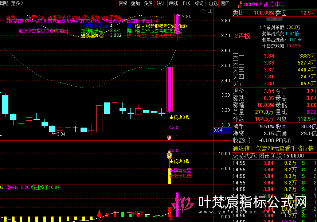Select the 买四 bid row at 3.81
This screenshot has height=222, width=317.
tap(274, 77)
